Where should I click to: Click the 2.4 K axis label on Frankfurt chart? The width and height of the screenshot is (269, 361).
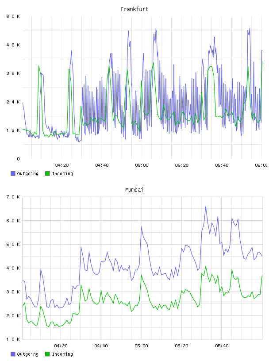coord(13,102)
